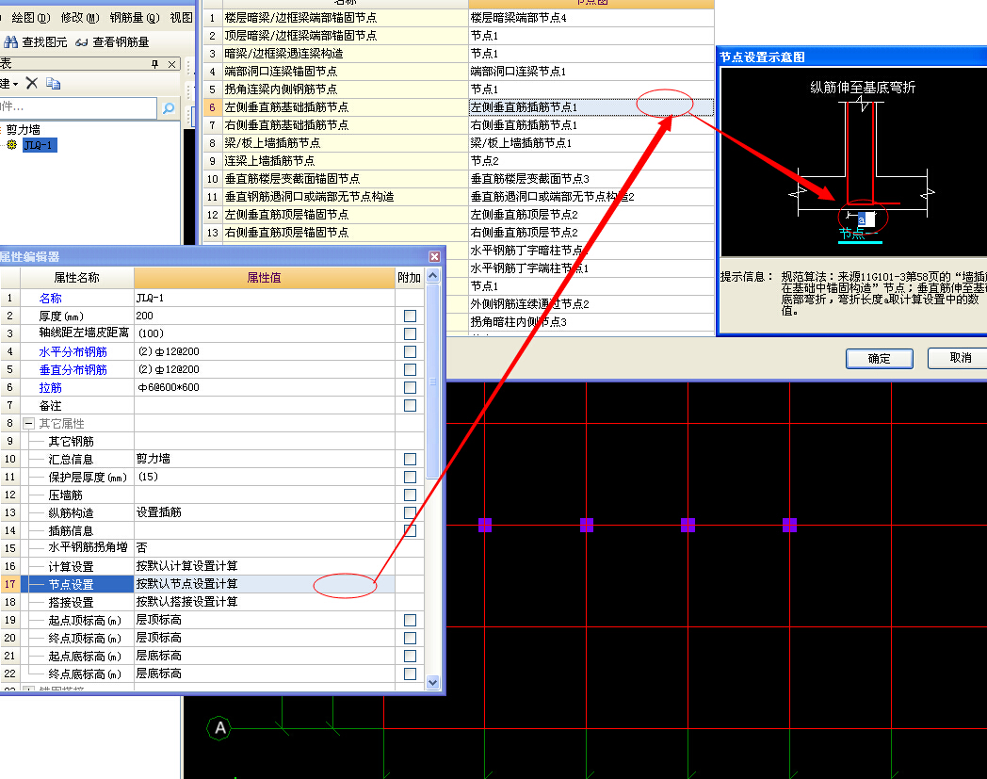This screenshot has height=779, width=987.
Task: Select the JLQ-1 tree item
Action: (x=39, y=145)
